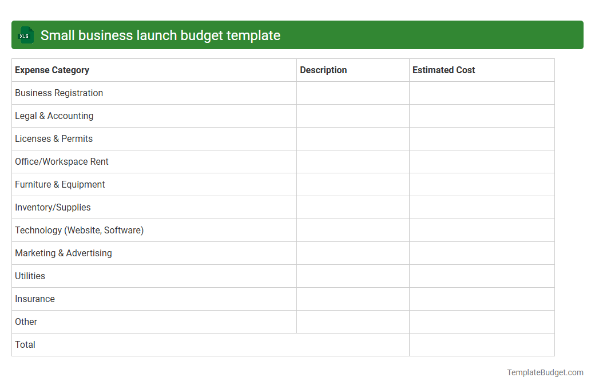
Task: Click the green XLS file icon
Action: [x=25, y=35]
